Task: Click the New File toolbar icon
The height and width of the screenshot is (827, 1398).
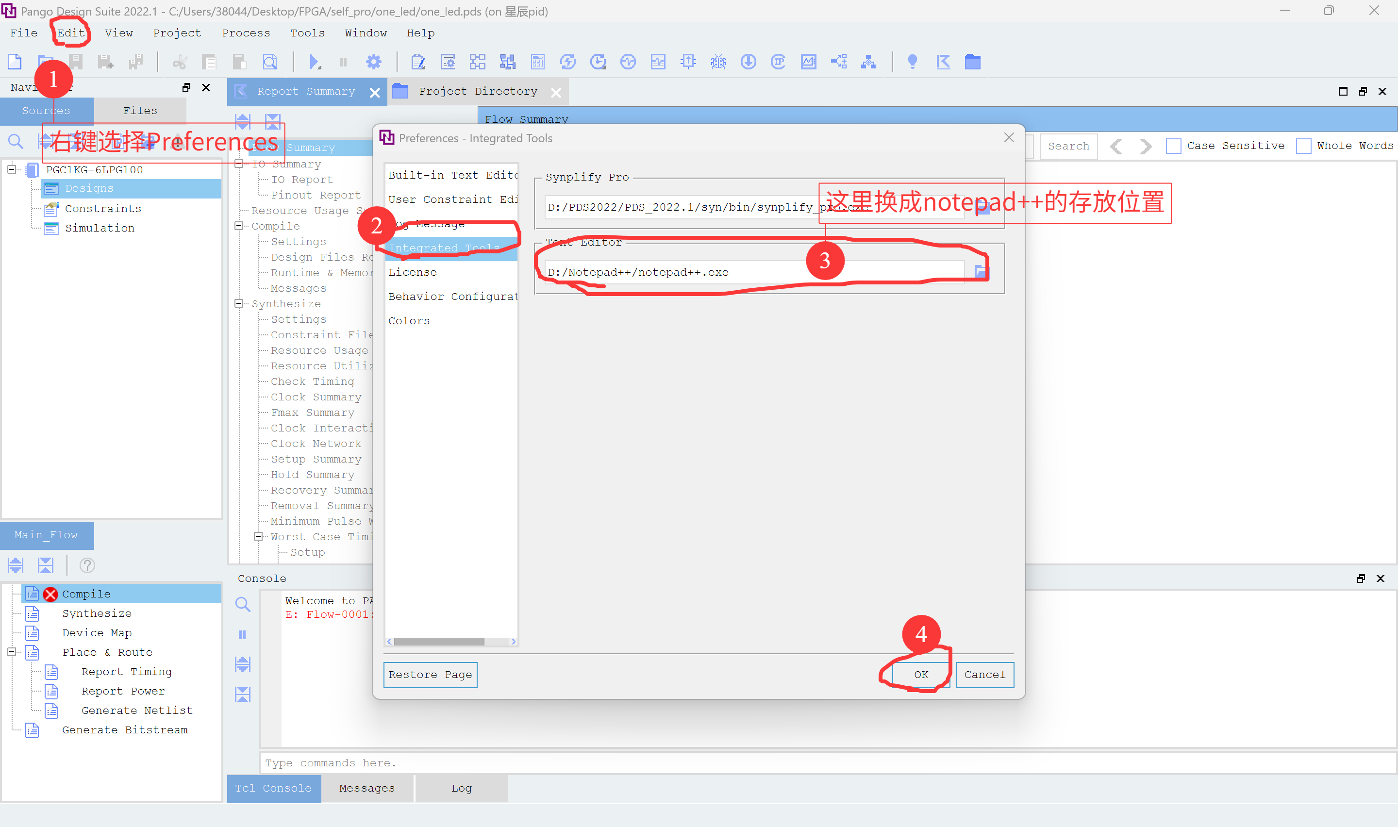Action: [x=15, y=62]
